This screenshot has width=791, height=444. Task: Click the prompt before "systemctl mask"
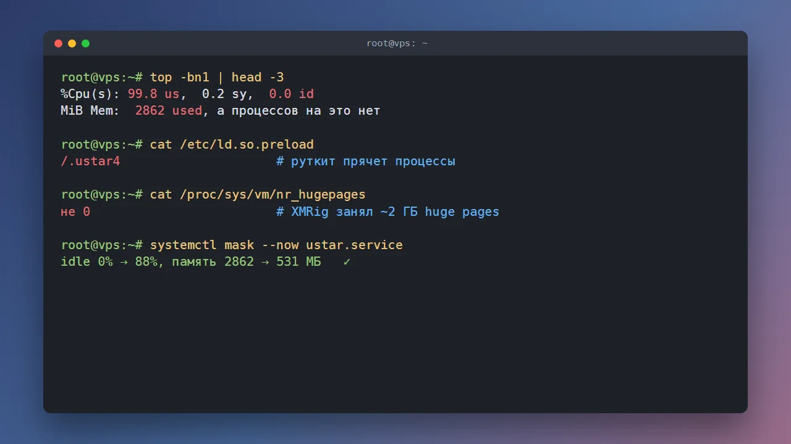click(x=102, y=245)
